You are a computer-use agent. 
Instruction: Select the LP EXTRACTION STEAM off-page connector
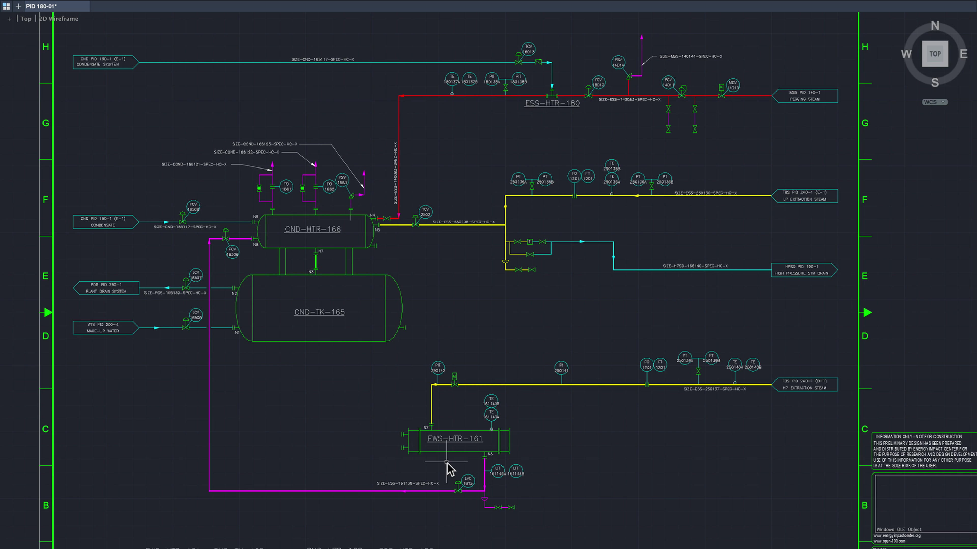(x=805, y=196)
